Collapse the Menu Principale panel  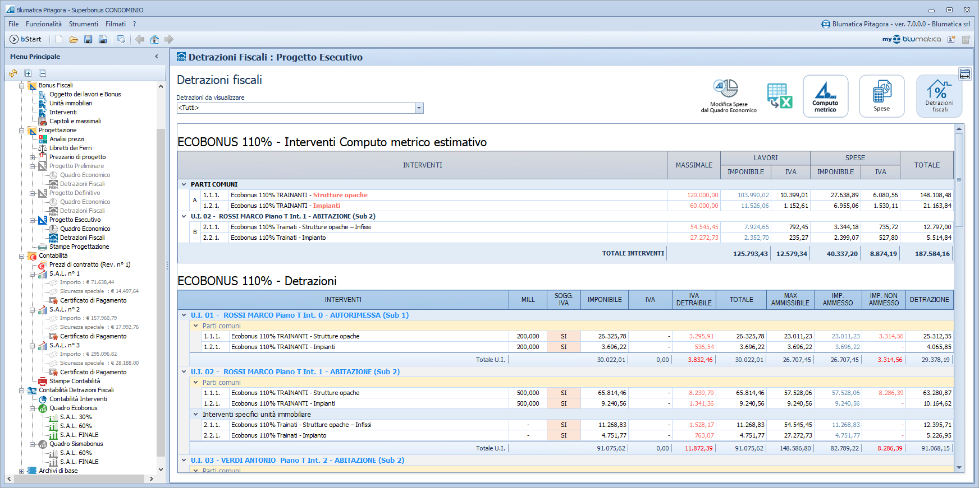(157, 57)
